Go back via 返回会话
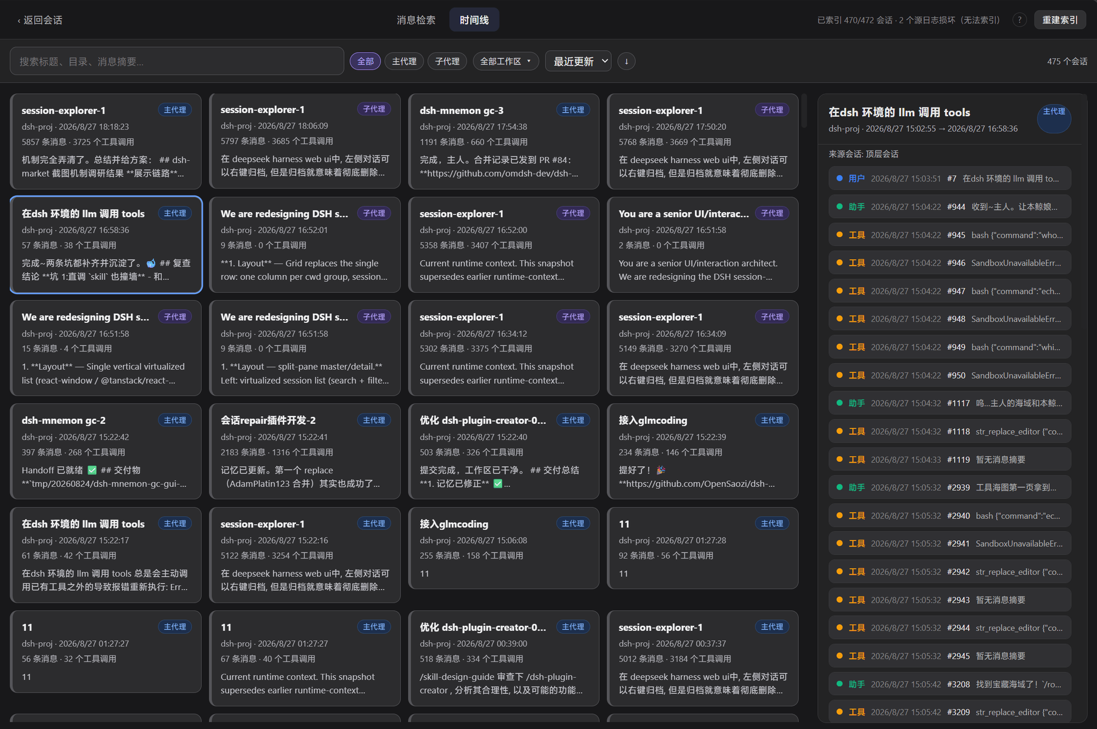The image size is (1097, 729). [40, 20]
